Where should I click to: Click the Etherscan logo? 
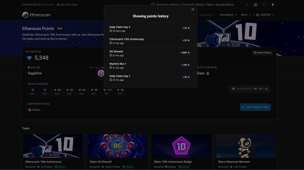(x=36, y=15)
